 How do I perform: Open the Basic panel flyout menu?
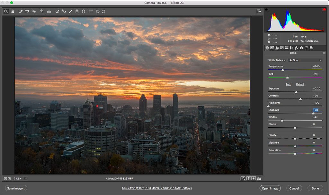point(325,53)
